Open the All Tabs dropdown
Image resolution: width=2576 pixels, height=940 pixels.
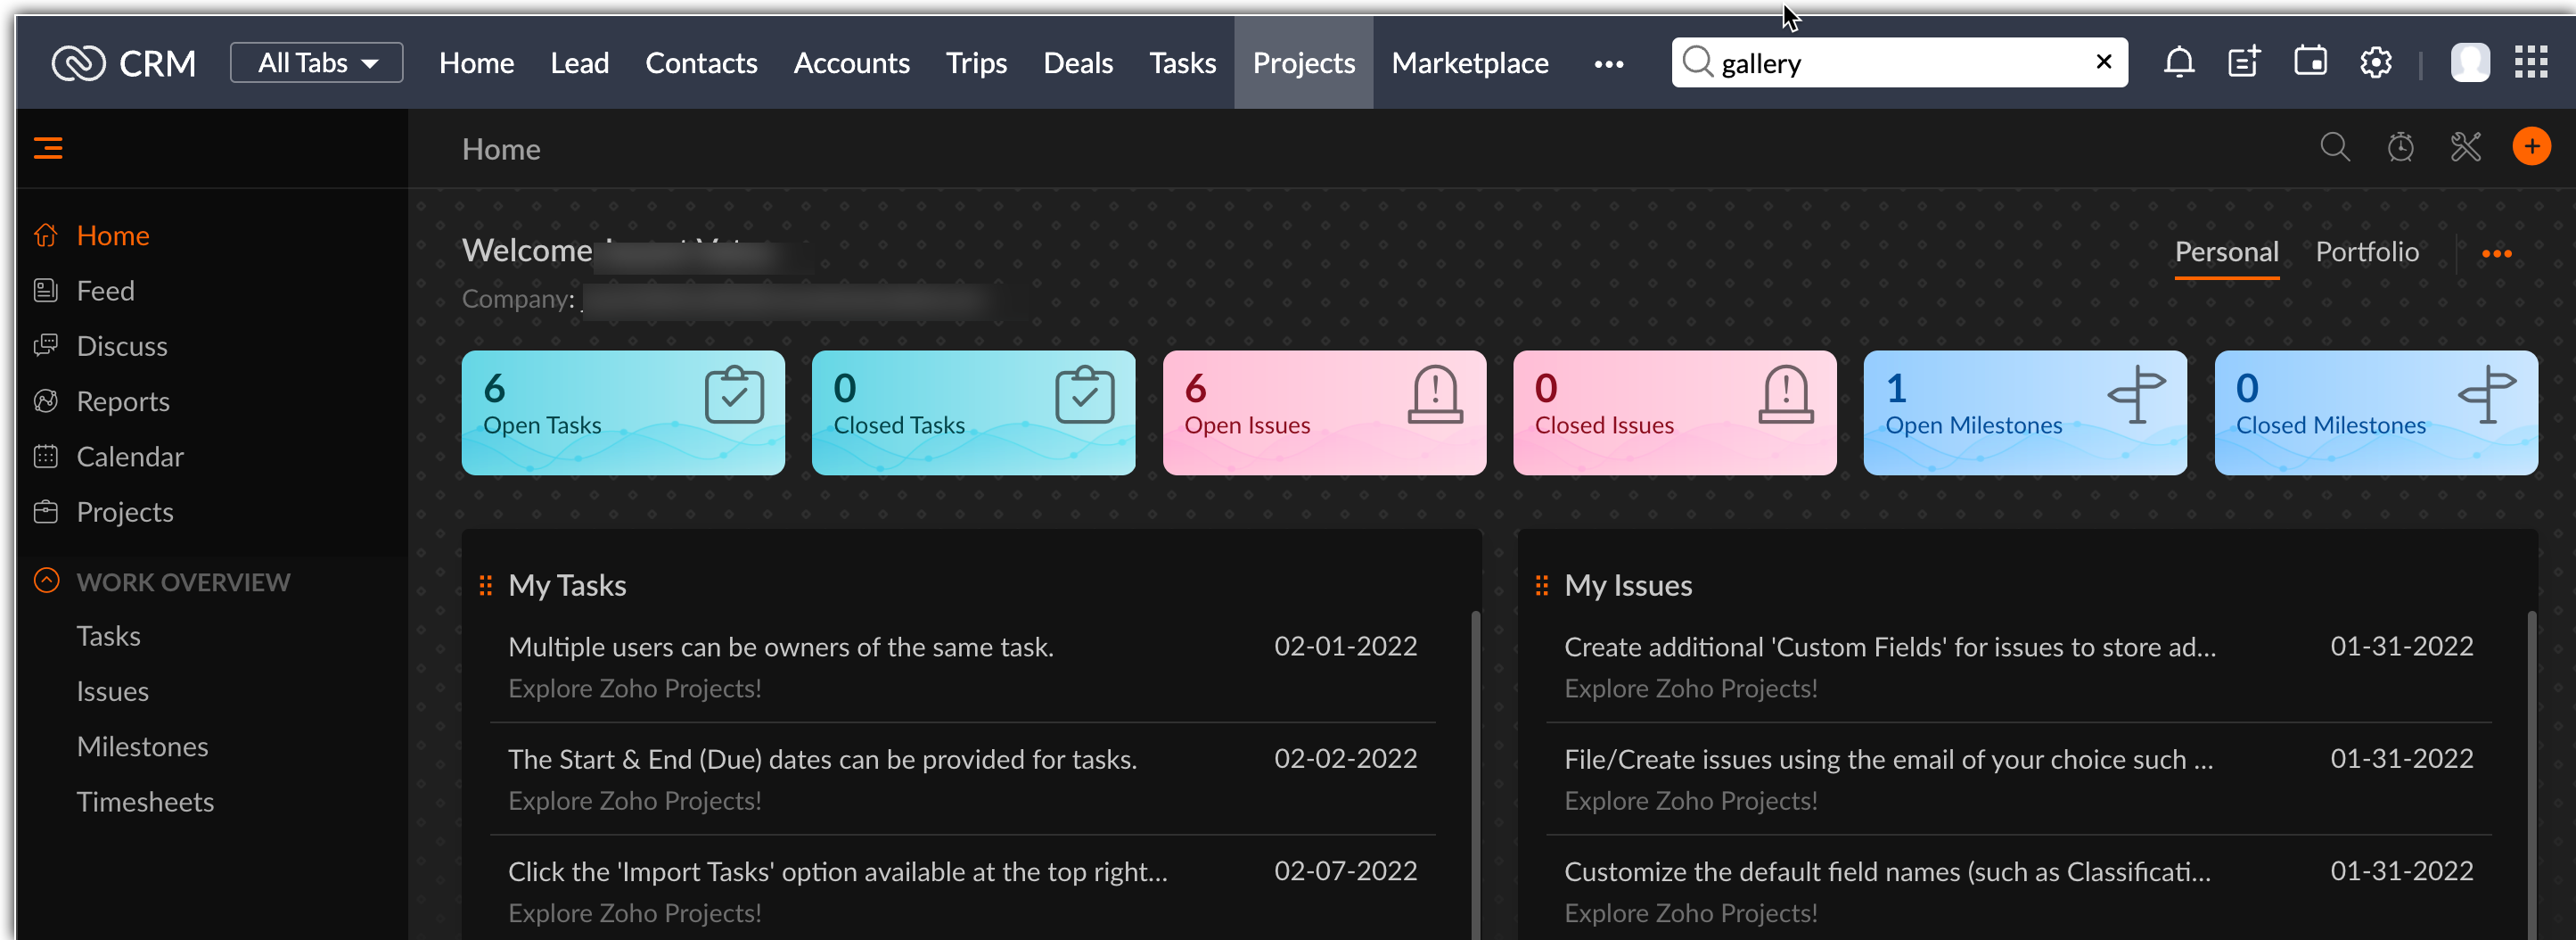point(316,63)
